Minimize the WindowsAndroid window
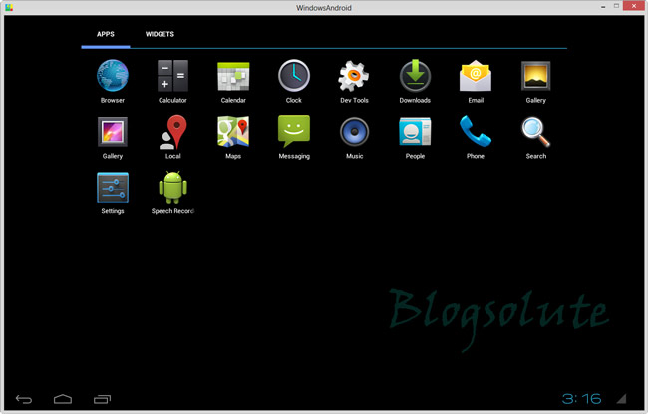Image resolution: width=648 pixels, height=414 pixels. click(603, 7)
